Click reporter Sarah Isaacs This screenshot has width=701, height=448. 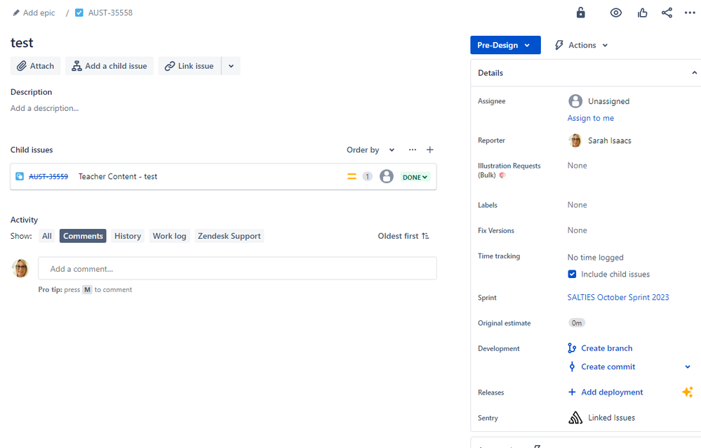pyautogui.click(x=609, y=140)
